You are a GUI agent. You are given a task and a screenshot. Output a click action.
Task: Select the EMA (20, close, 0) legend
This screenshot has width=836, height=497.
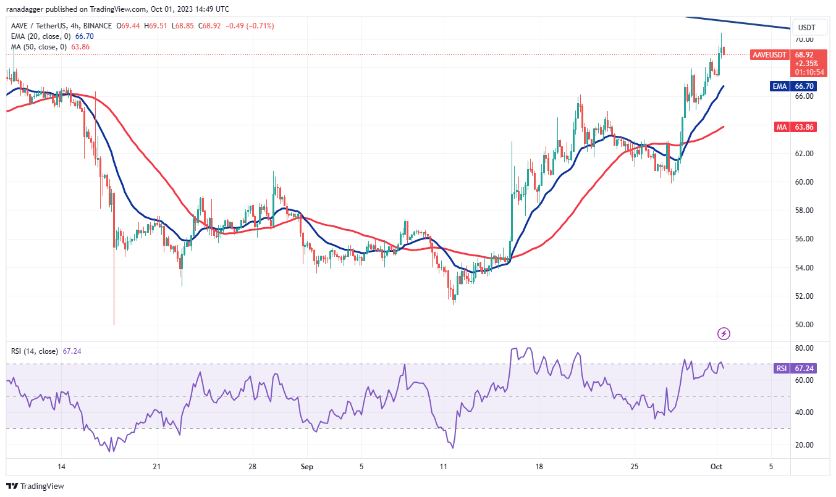[38, 36]
